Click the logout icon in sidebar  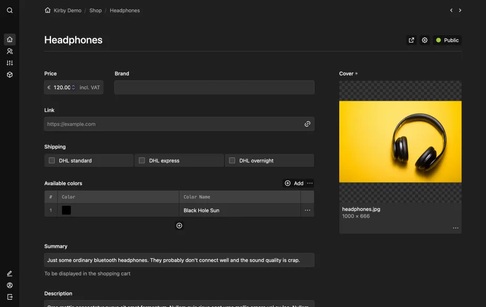(x=9, y=297)
